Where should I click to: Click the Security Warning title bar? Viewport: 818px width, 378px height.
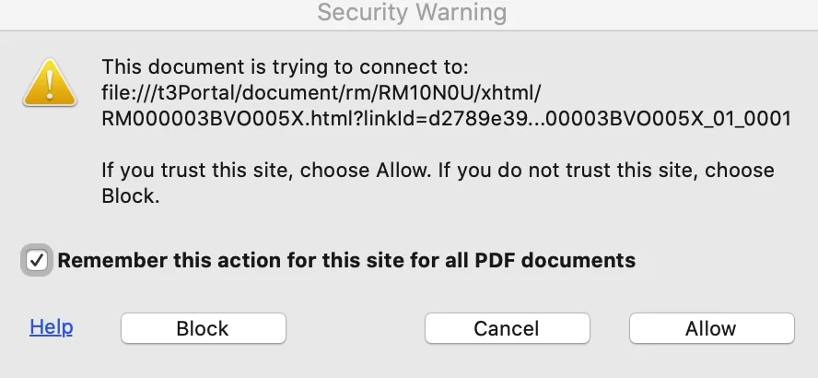[x=411, y=13]
